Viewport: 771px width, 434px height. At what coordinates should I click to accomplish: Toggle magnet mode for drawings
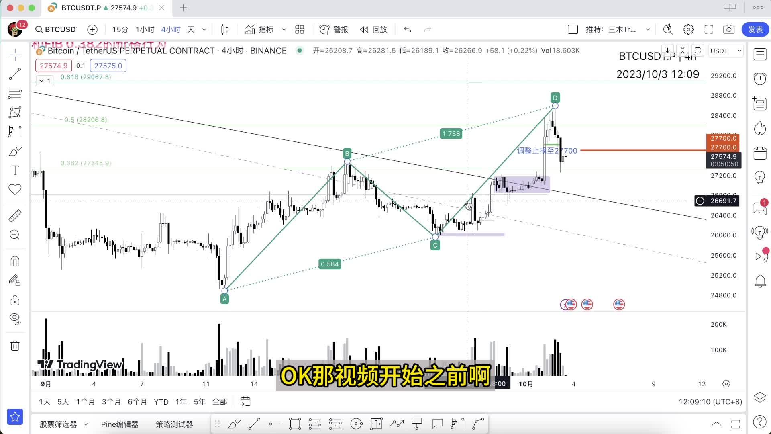tap(15, 261)
